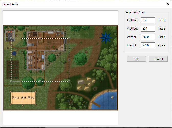Click the middle-right selection resize handle
This screenshot has width=172, height=128.
69,60
